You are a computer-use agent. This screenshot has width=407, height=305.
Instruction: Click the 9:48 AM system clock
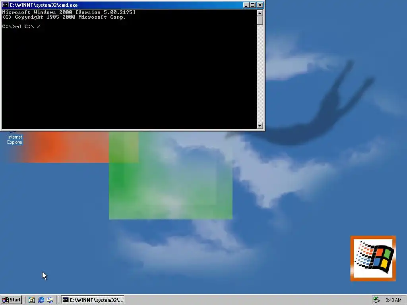[393, 300]
